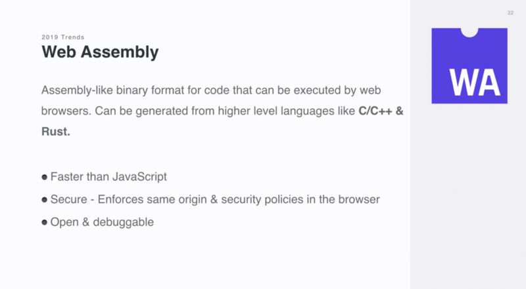Viewport: 526px width, 289px height.
Task: Click the word Secure in the second bullet
Action: 67,199
